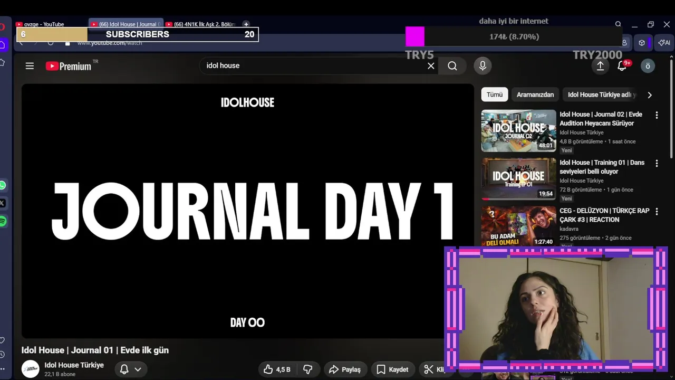Clear the 'idol house' search text

coord(431,66)
